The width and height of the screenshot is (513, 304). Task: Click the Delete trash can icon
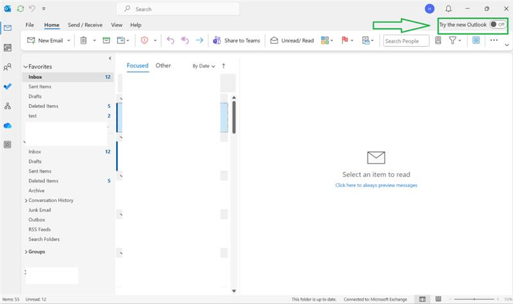tap(84, 40)
